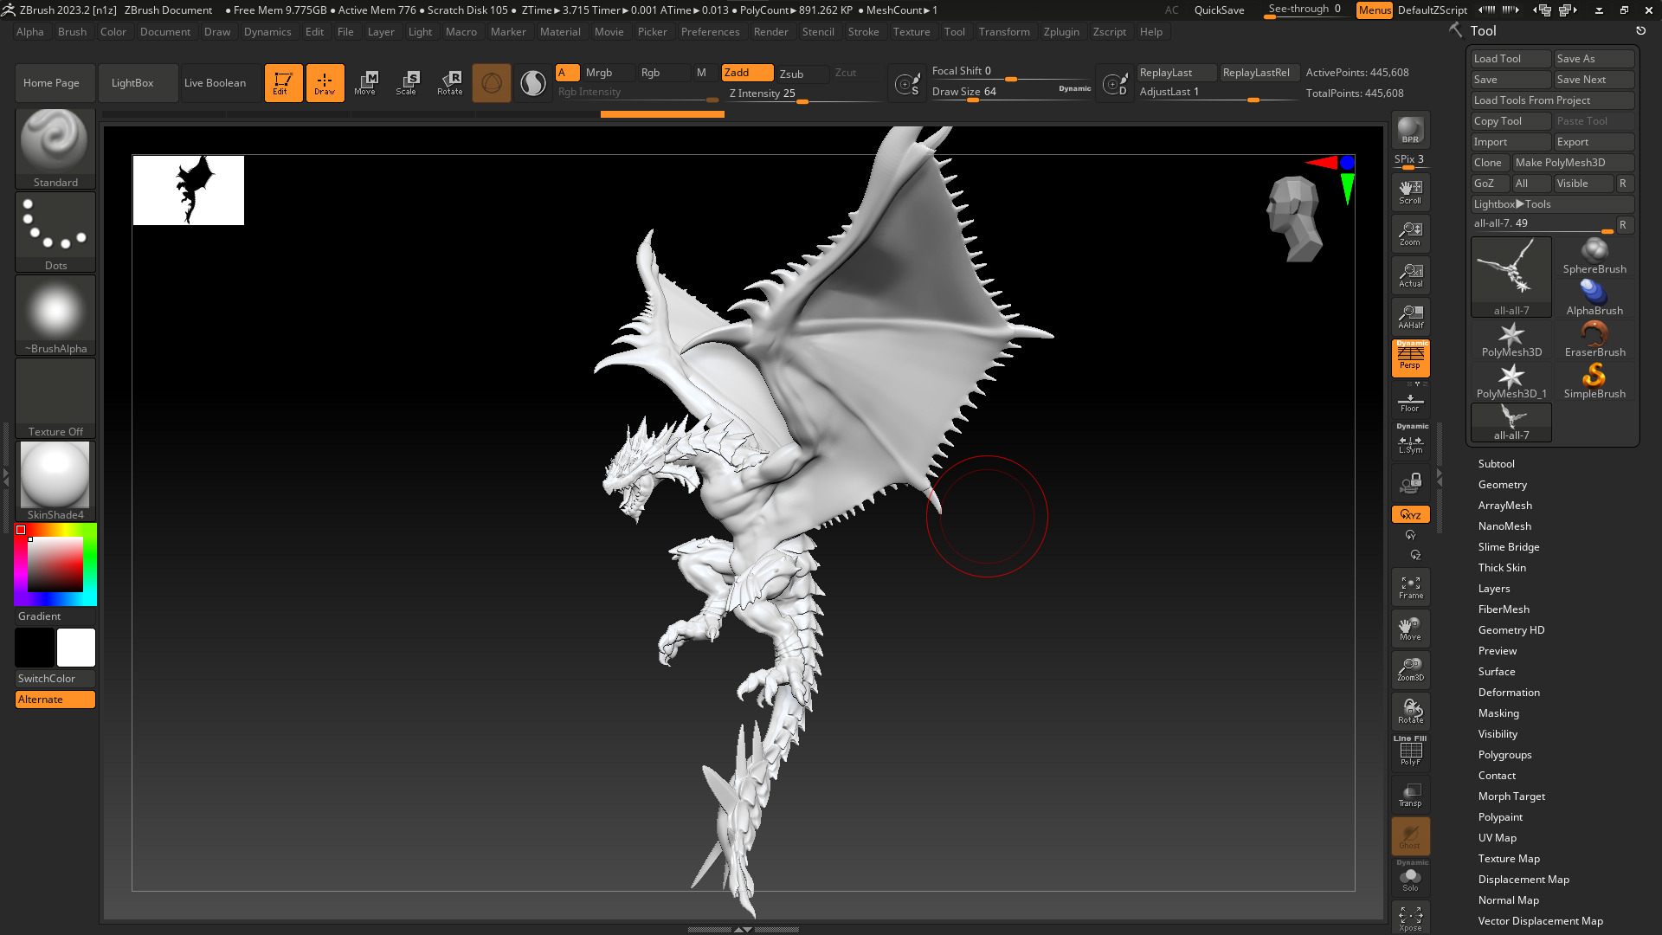Click the right shelf Move icon
This screenshot has height=935, width=1662.
[1410, 629]
